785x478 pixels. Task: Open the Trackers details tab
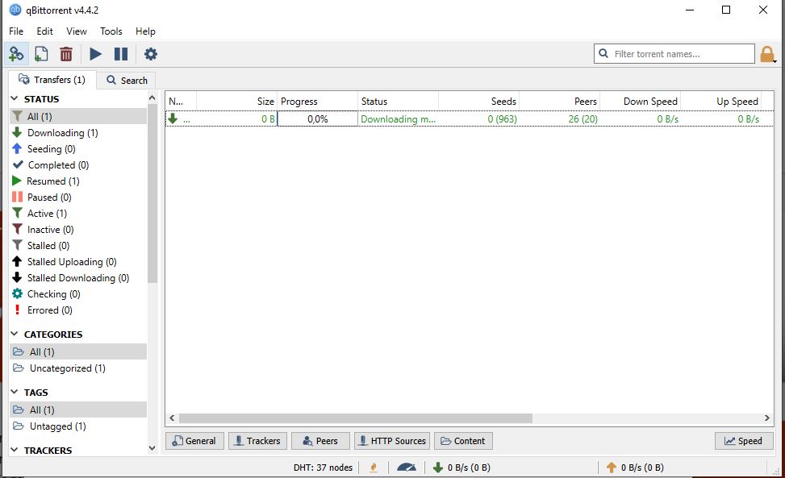(x=258, y=441)
